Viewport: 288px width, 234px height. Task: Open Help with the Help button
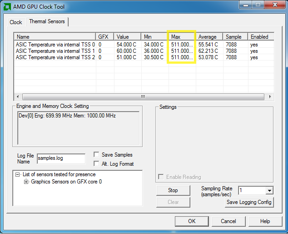coord(265,221)
